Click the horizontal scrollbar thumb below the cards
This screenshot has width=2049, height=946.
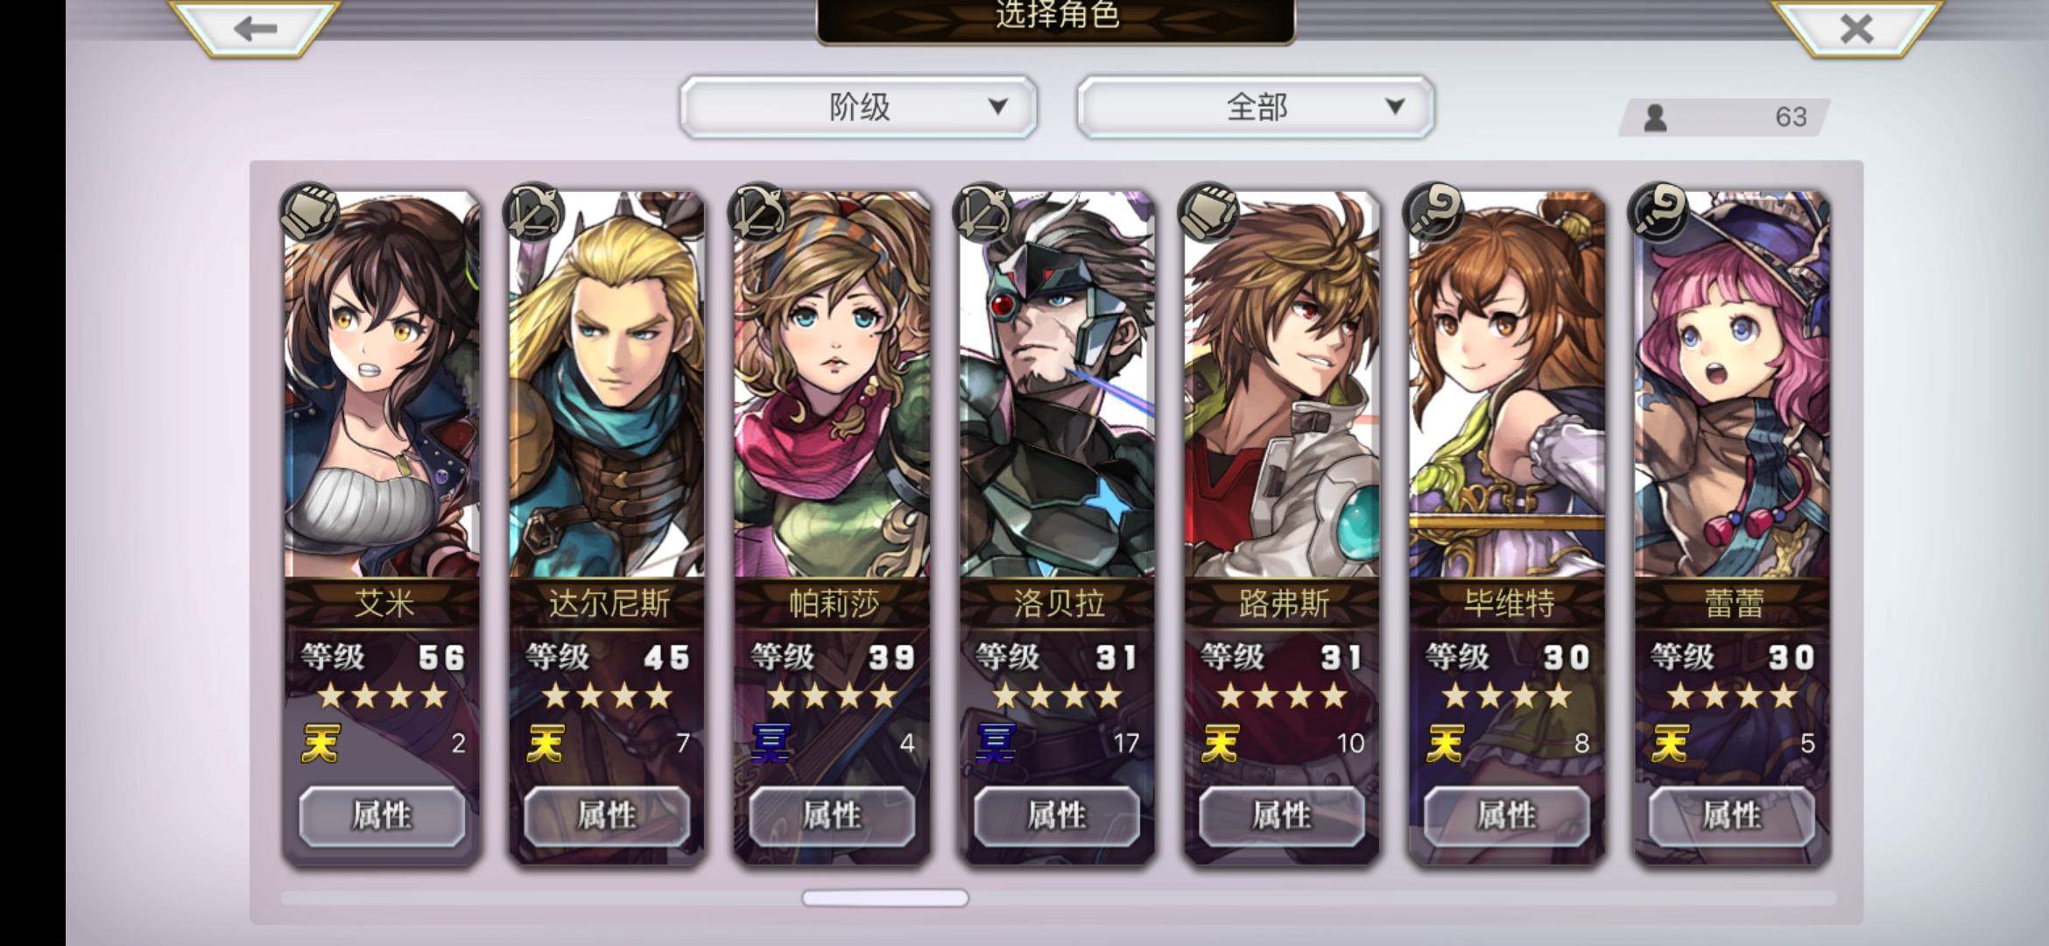[885, 898]
